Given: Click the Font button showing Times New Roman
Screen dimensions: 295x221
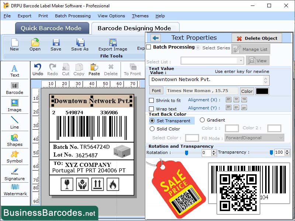Looking at the screenshot, I should [x=156, y=91].
